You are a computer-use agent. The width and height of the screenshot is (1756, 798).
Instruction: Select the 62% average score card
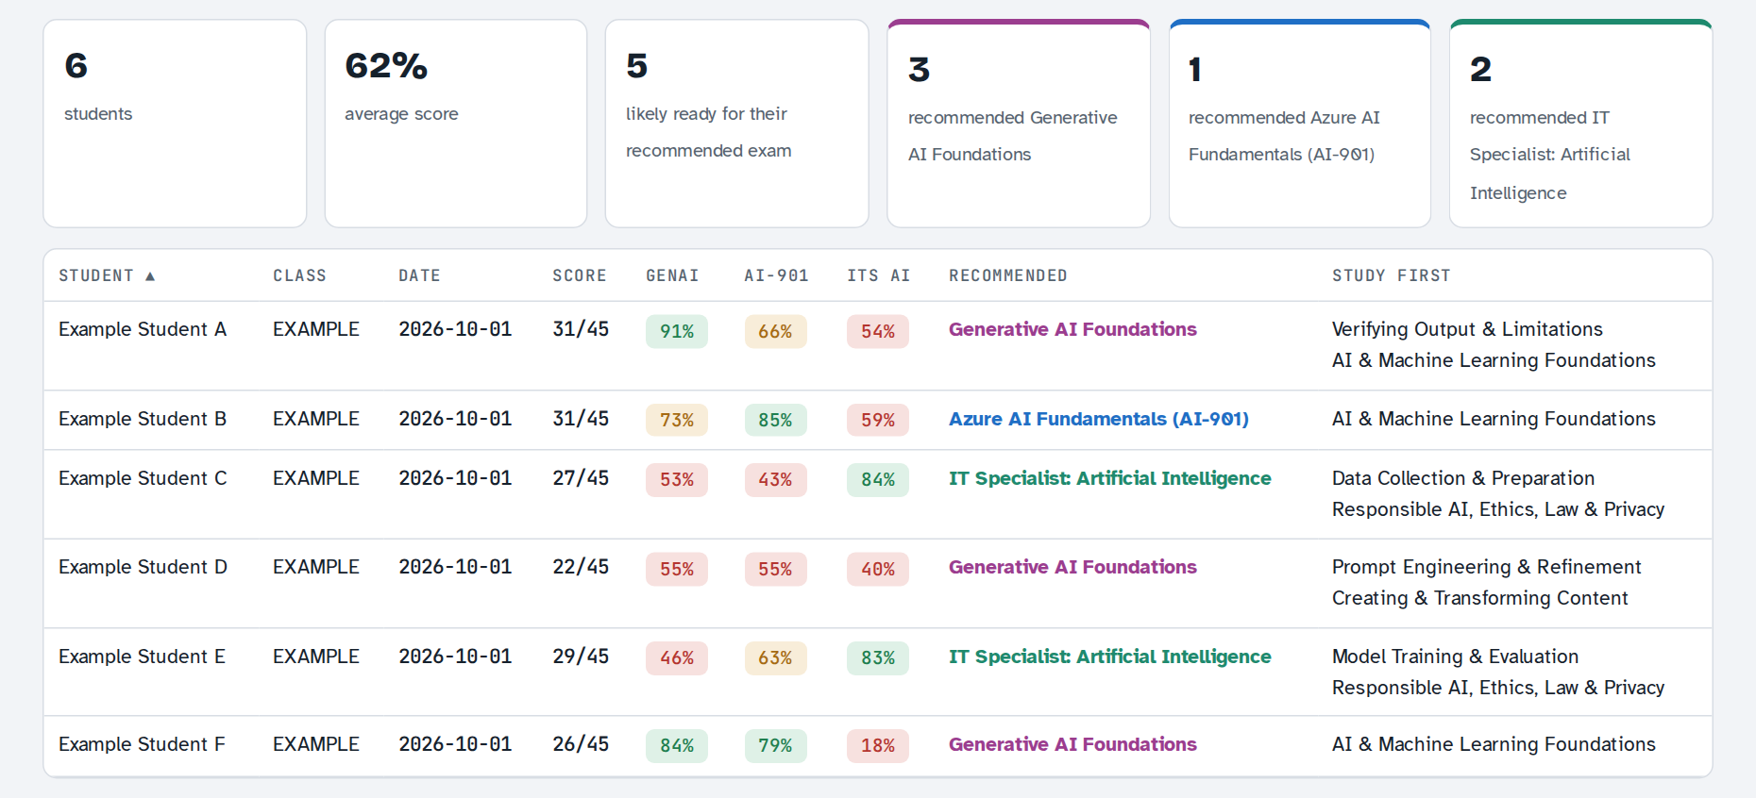(456, 124)
